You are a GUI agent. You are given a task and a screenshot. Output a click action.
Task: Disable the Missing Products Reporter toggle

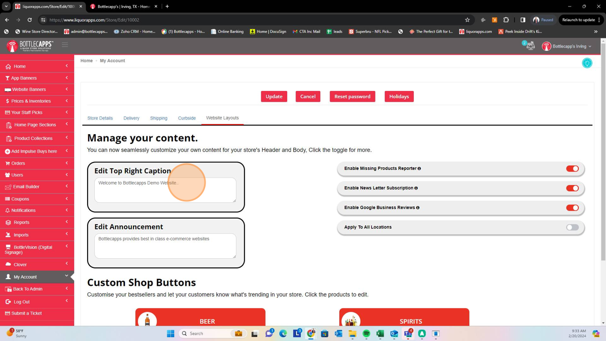pyautogui.click(x=572, y=168)
